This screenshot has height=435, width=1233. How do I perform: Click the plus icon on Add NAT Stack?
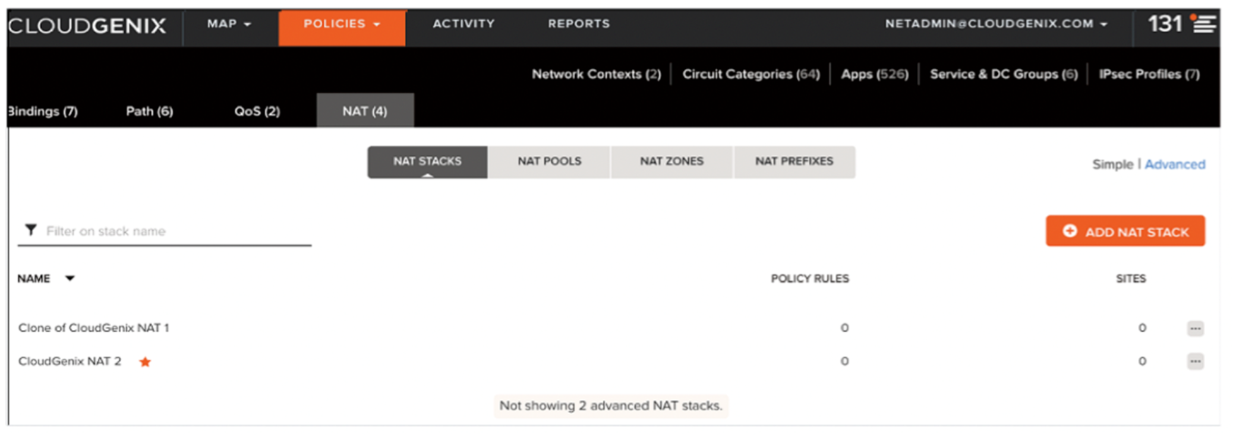(x=1070, y=231)
